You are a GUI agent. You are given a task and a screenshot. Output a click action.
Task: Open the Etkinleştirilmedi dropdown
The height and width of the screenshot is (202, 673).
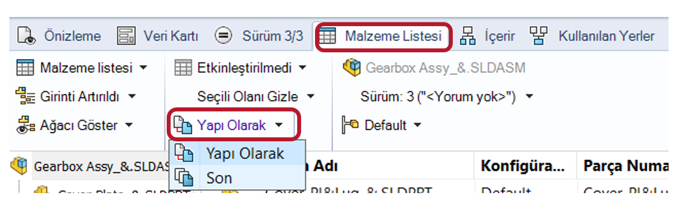(x=240, y=68)
